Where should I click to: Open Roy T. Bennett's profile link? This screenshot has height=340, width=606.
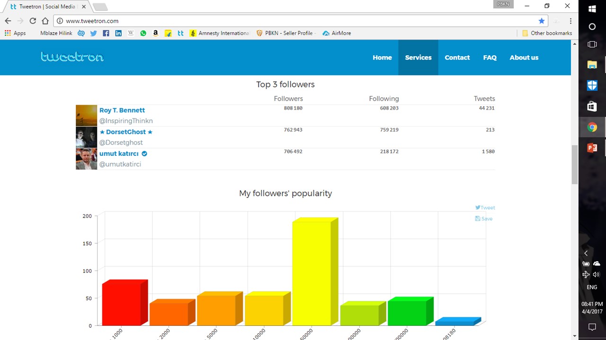click(x=122, y=110)
